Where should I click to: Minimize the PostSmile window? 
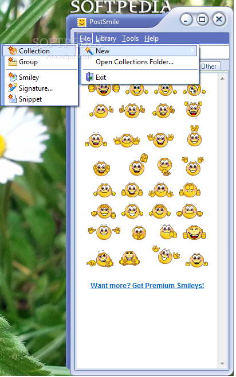pyautogui.click(x=186, y=20)
